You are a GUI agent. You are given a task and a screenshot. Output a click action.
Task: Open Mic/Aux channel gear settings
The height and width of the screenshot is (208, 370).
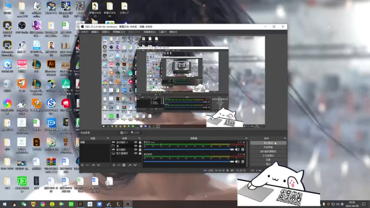[242, 149]
